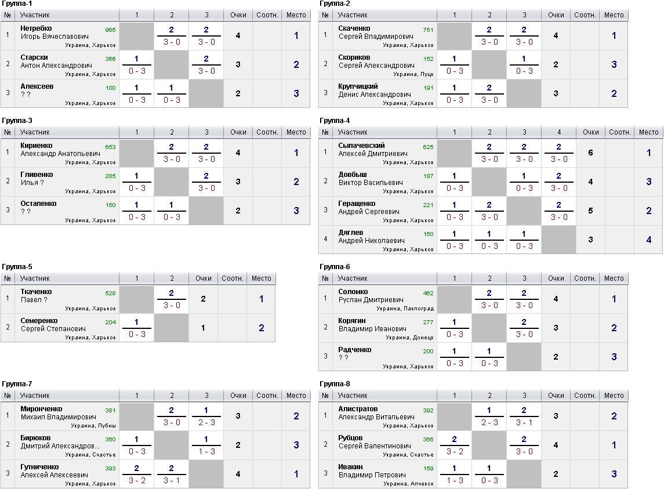Open player Скаченко in Group 2
Viewport: 664px width, 489px height.
pos(354,28)
